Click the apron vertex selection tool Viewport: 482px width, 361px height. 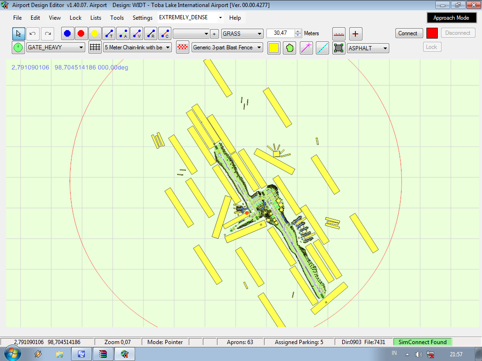click(338, 47)
